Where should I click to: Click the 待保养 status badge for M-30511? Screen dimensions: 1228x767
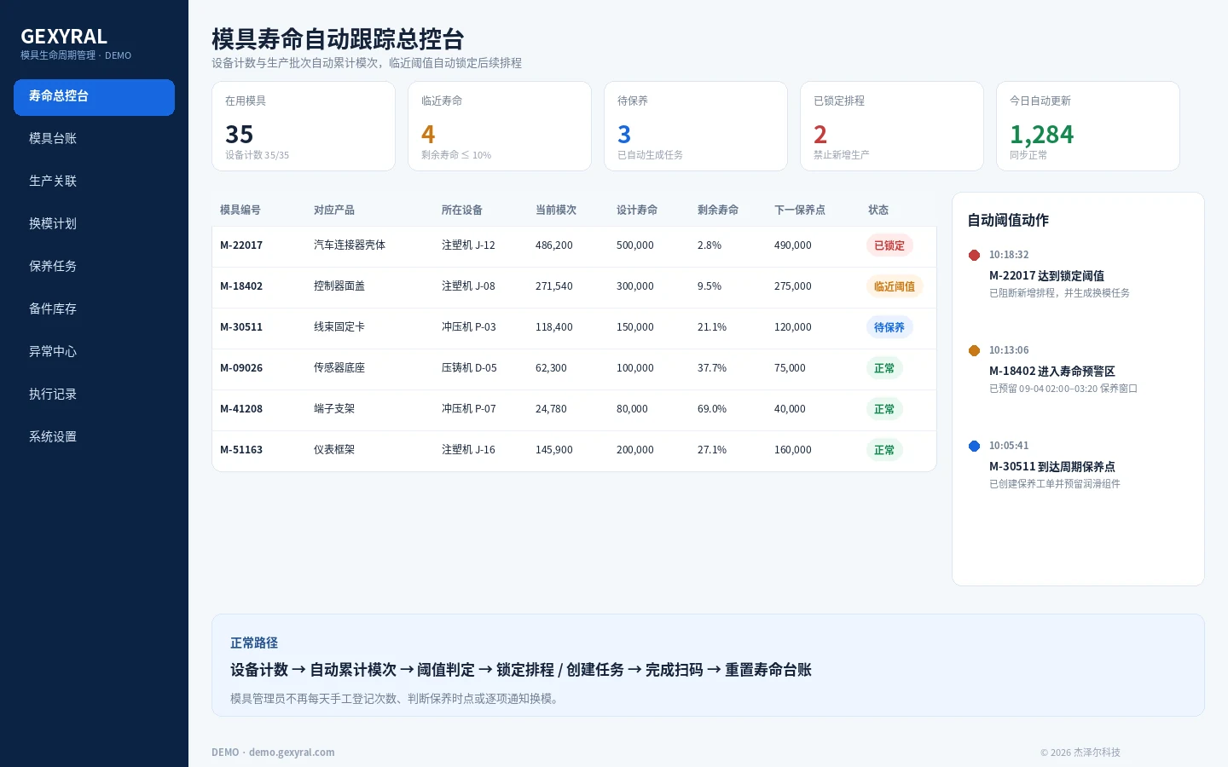(889, 327)
